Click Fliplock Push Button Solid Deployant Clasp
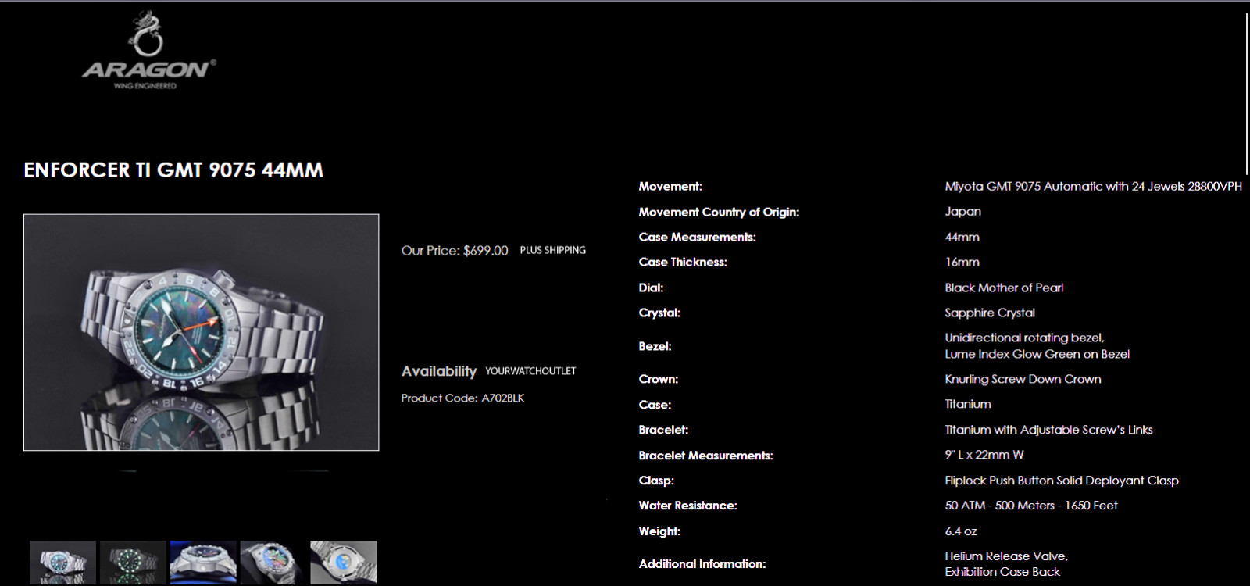The width and height of the screenshot is (1250, 586). point(1062,481)
